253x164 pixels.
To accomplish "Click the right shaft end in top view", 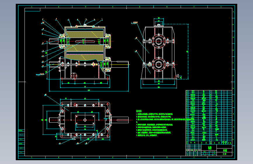I will click(120, 120).
